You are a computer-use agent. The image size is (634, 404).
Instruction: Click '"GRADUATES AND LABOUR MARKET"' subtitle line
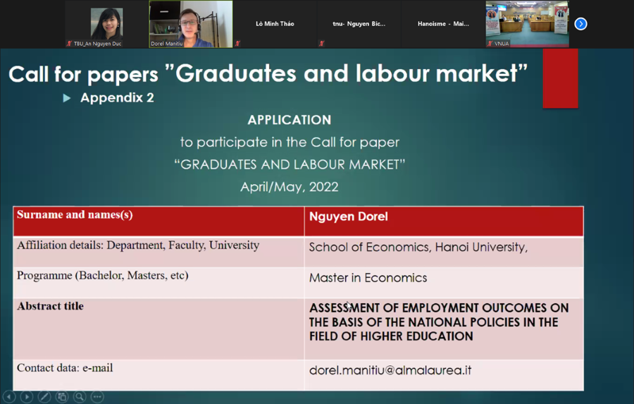(290, 164)
